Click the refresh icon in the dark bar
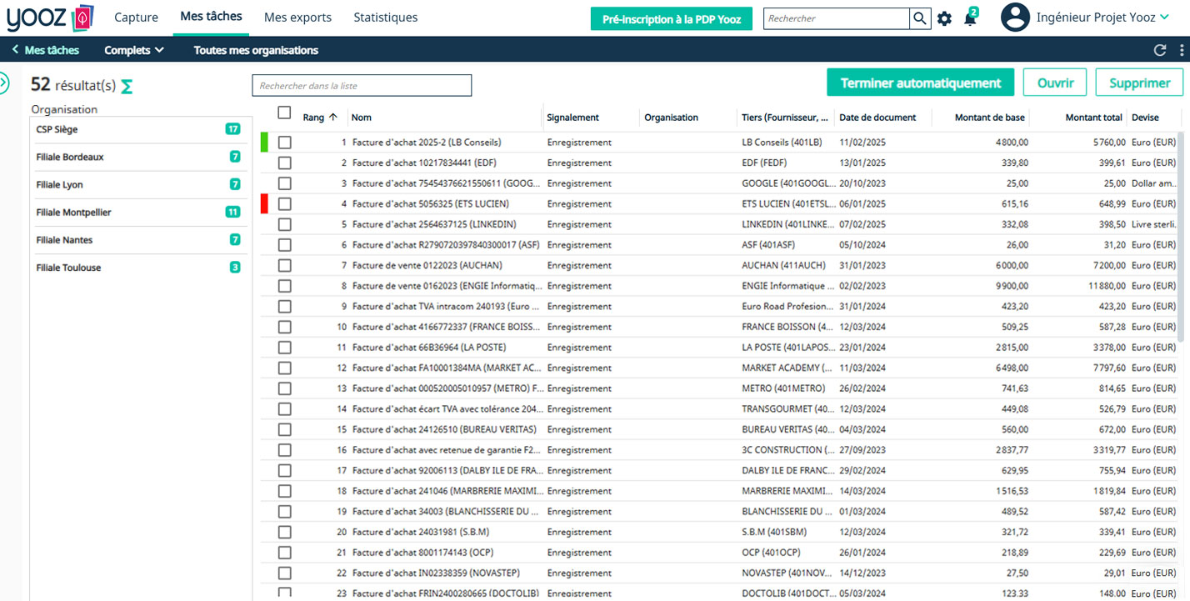Screen dimensions: 1190x601 [x=1159, y=50]
